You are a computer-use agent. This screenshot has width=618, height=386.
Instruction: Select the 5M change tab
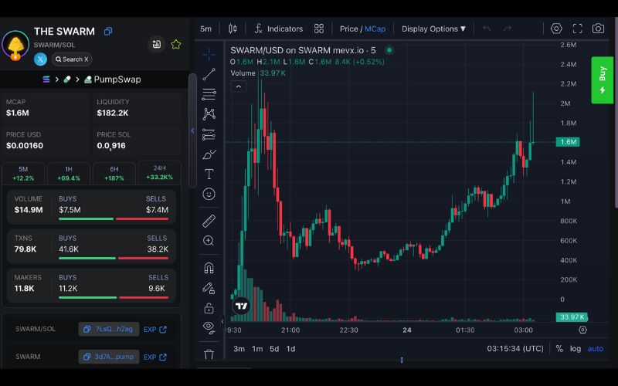point(23,173)
